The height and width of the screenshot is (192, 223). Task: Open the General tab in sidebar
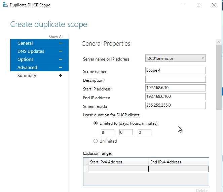[x=25, y=43]
